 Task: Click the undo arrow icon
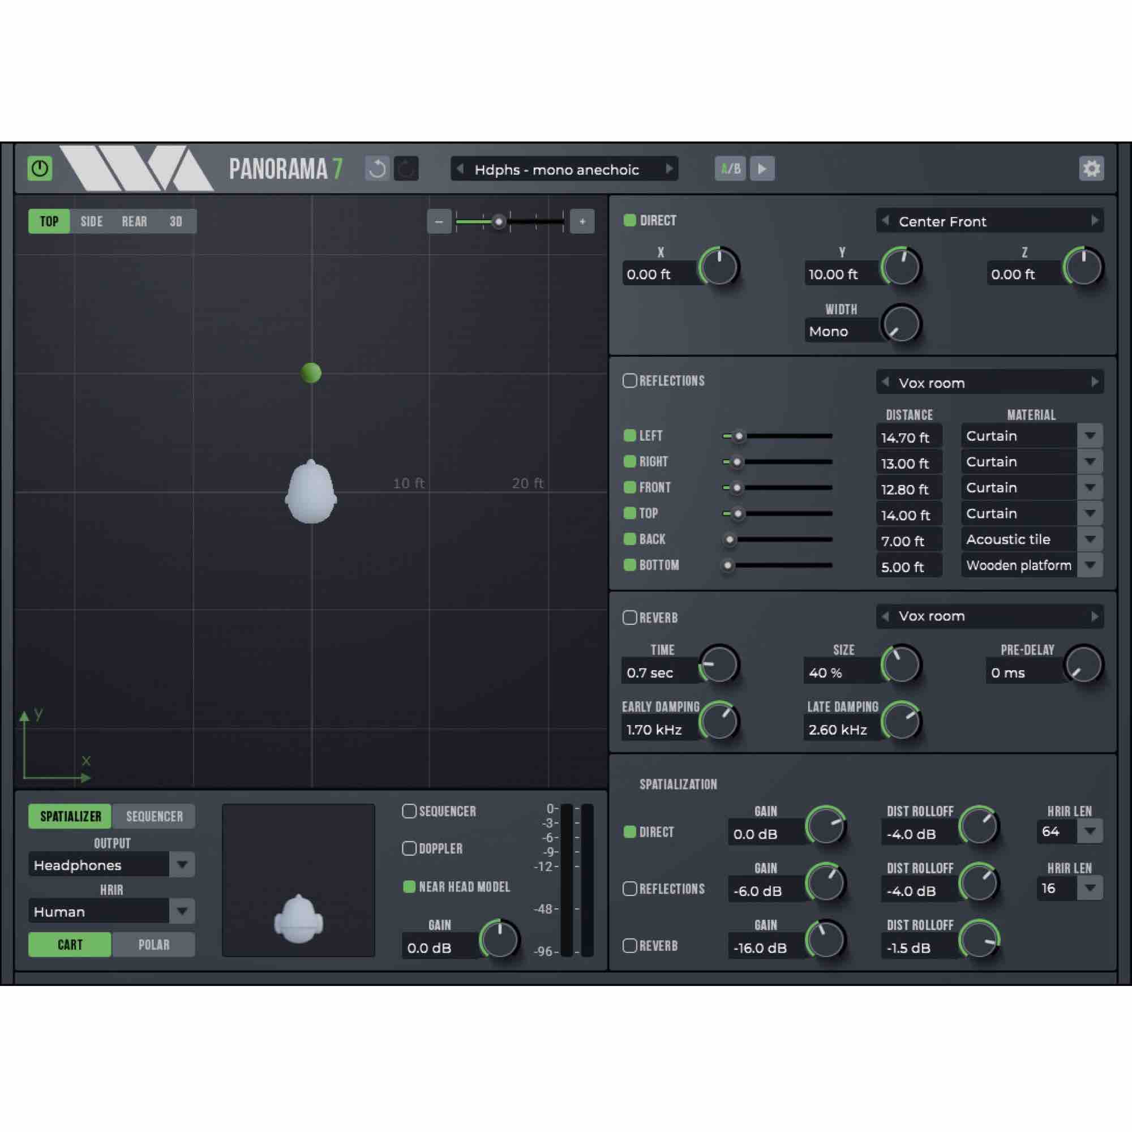click(378, 169)
